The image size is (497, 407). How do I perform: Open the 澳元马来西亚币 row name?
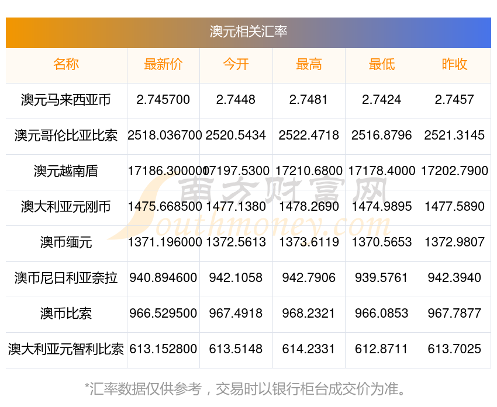point(66,100)
